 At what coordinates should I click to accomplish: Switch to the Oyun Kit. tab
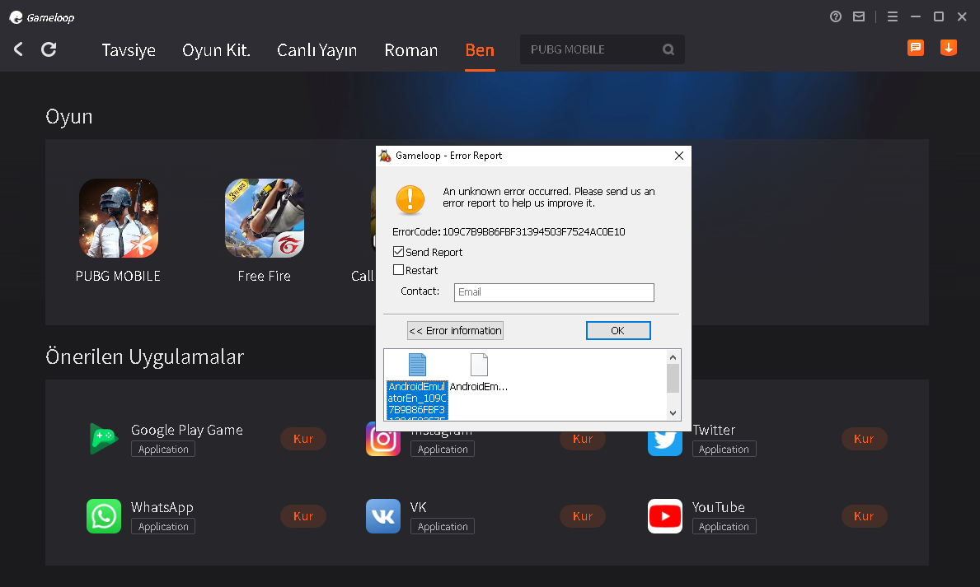coord(216,50)
